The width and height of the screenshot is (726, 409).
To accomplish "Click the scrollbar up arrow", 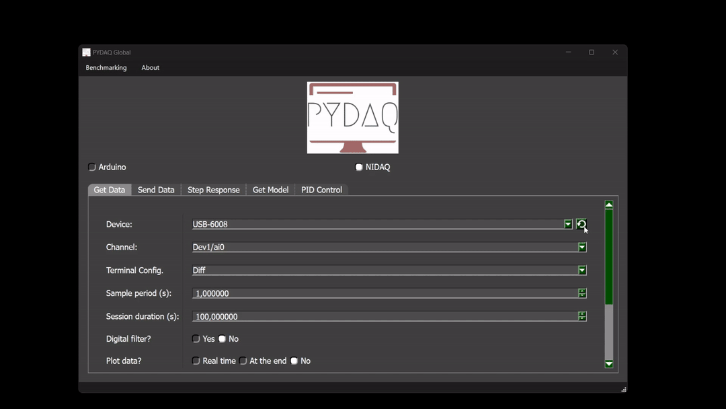I will pos(609,204).
